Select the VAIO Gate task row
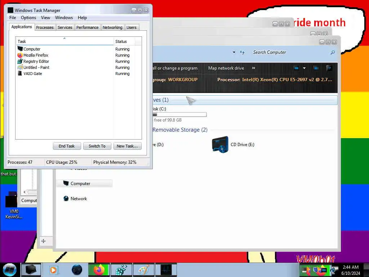Viewport: 369px width, 277px height. click(x=78, y=74)
